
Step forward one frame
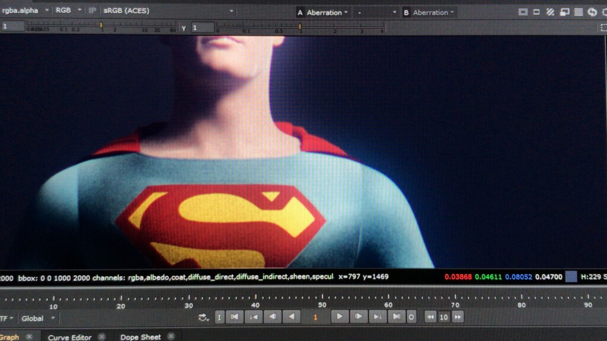coord(359,317)
